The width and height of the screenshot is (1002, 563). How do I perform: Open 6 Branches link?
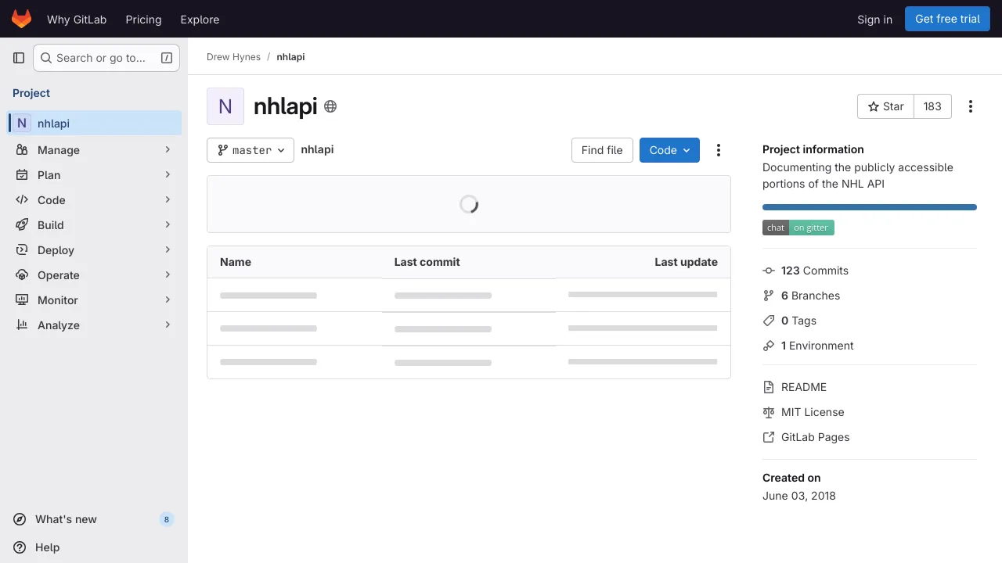point(810,296)
